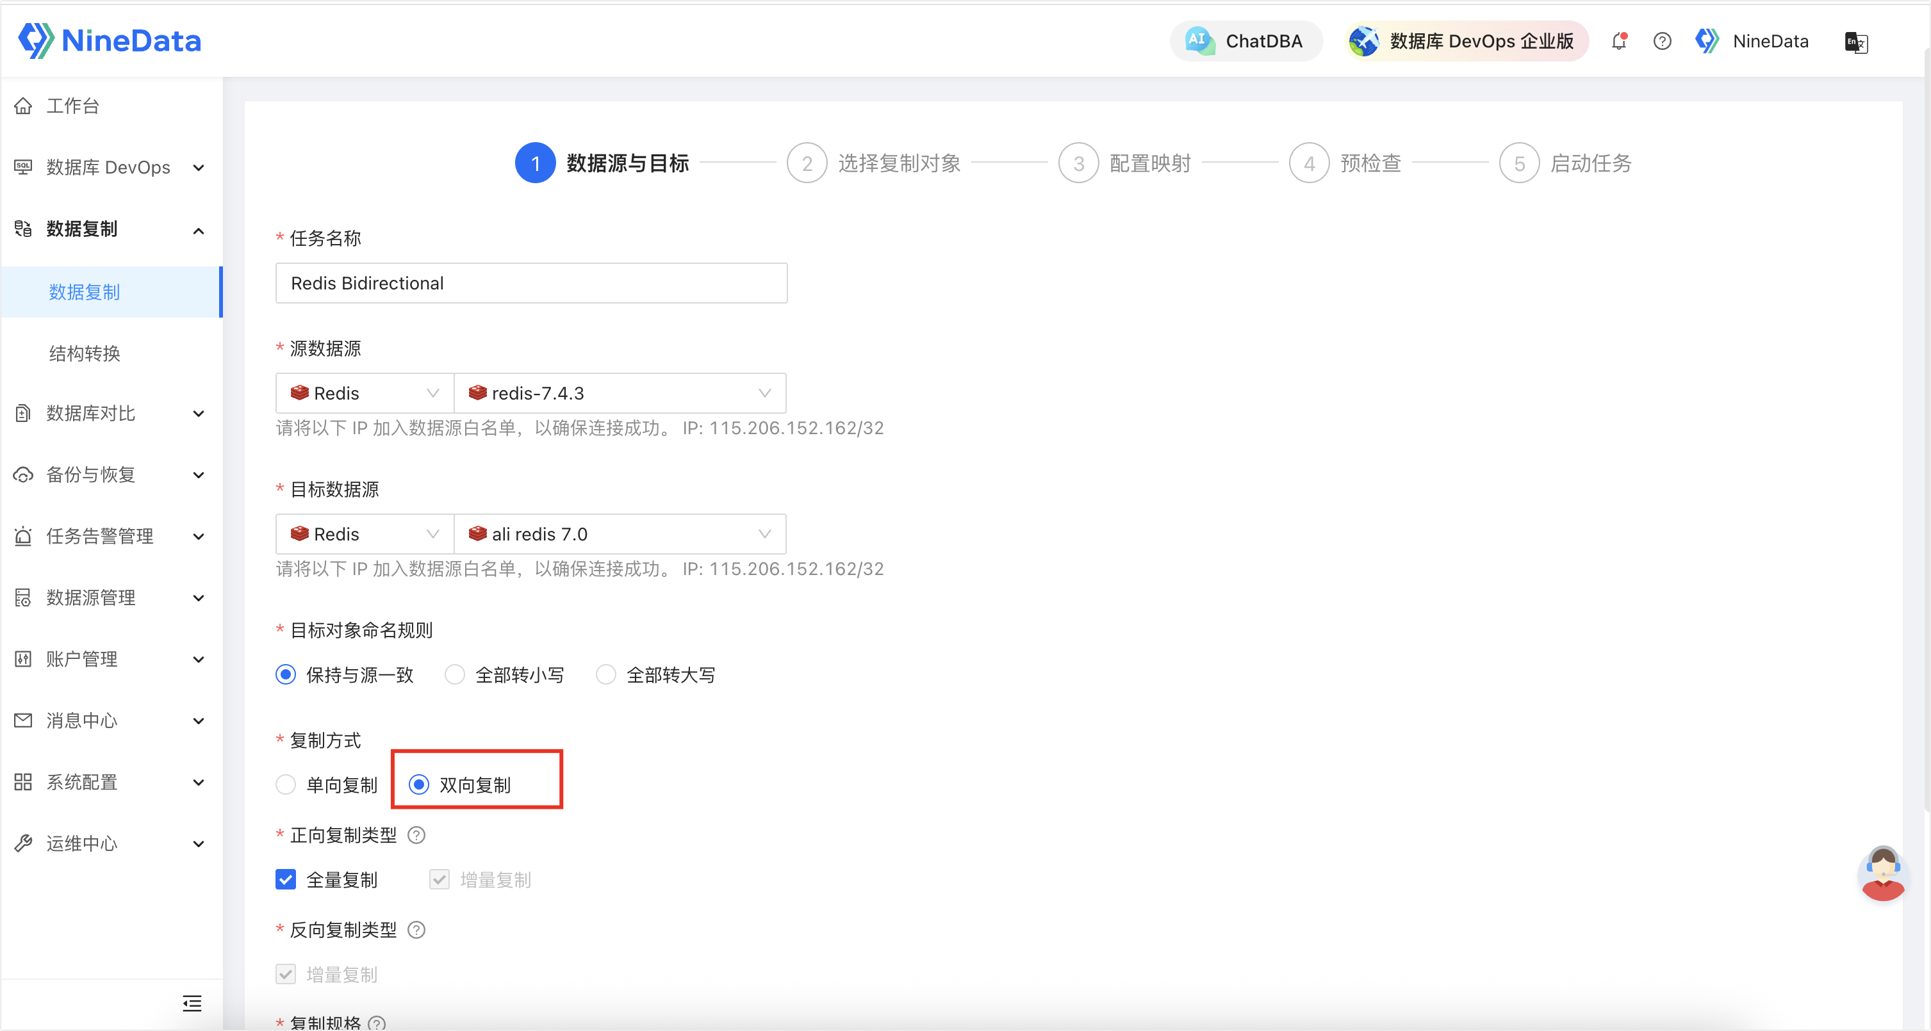Image resolution: width=1931 pixels, height=1031 pixels.
Task: Click step 3 配置映射
Action: pyautogui.click(x=1124, y=163)
